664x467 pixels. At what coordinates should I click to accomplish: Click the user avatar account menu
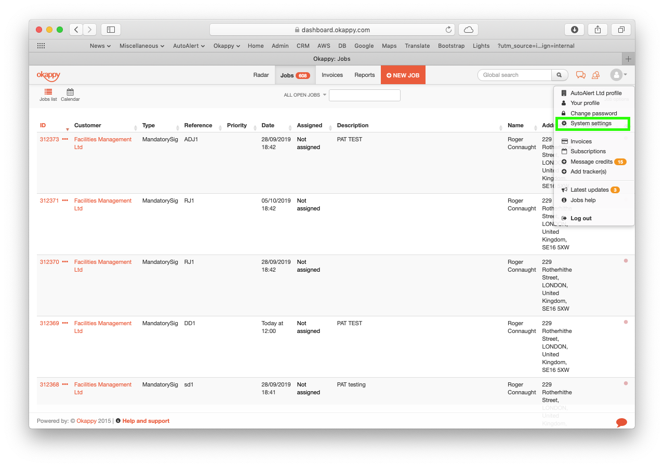[618, 75]
